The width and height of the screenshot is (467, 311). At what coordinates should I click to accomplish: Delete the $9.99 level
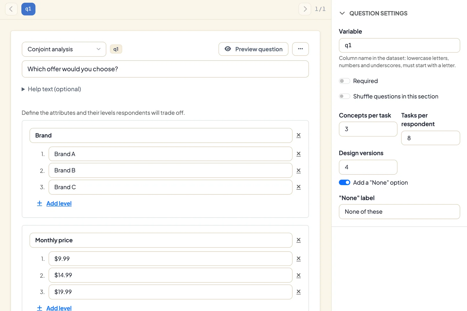299,259
